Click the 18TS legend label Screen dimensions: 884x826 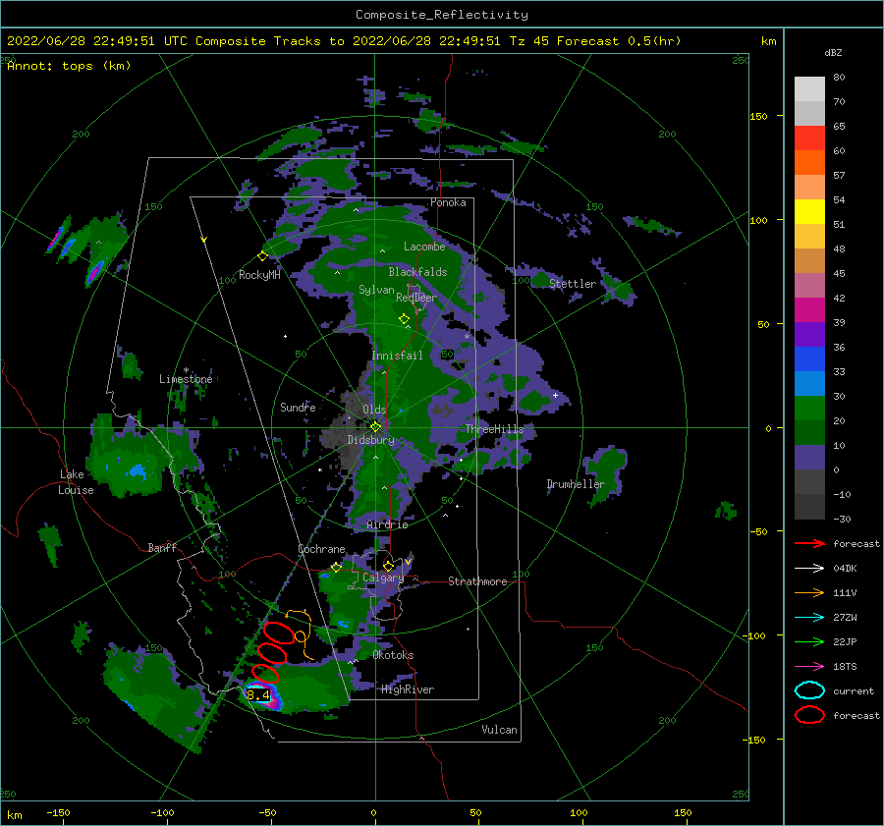[845, 667]
